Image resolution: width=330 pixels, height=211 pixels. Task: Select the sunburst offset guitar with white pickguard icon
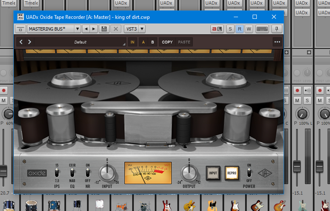click(x=257, y=206)
